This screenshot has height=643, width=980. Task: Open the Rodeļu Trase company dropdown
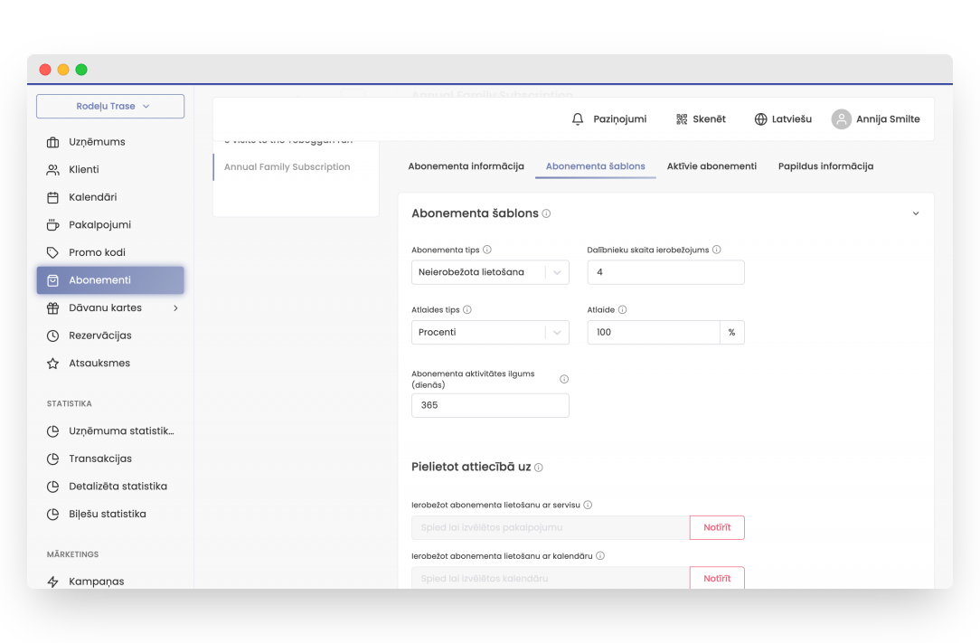click(110, 106)
